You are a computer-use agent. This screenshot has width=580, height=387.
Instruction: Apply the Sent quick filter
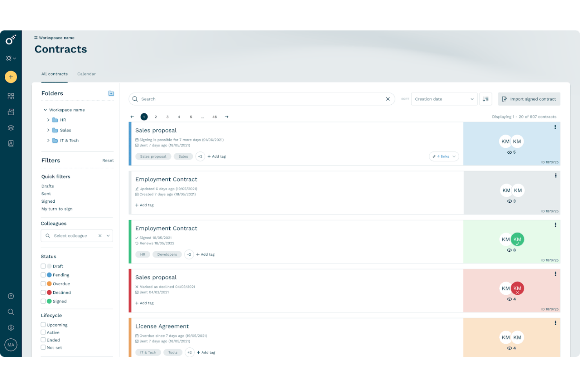coord(46,194)
